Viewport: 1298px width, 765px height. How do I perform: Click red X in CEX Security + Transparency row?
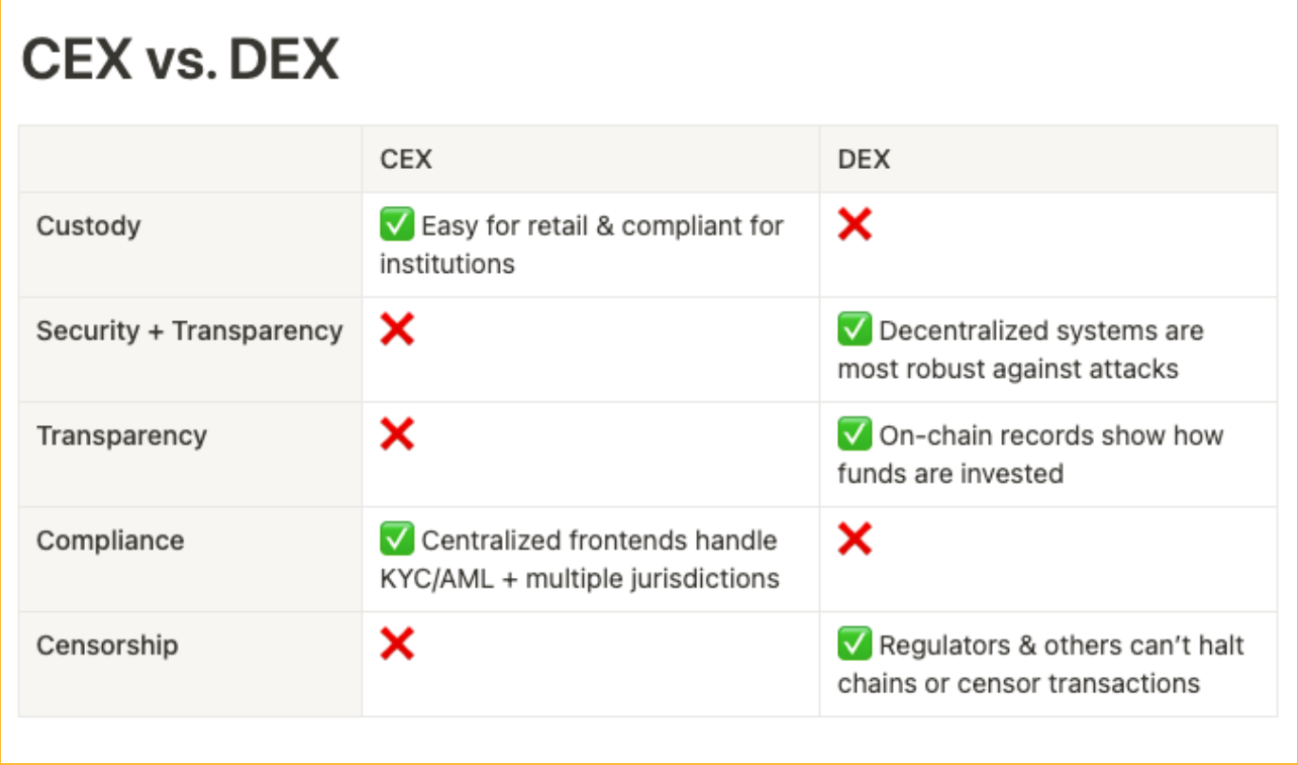397,331
